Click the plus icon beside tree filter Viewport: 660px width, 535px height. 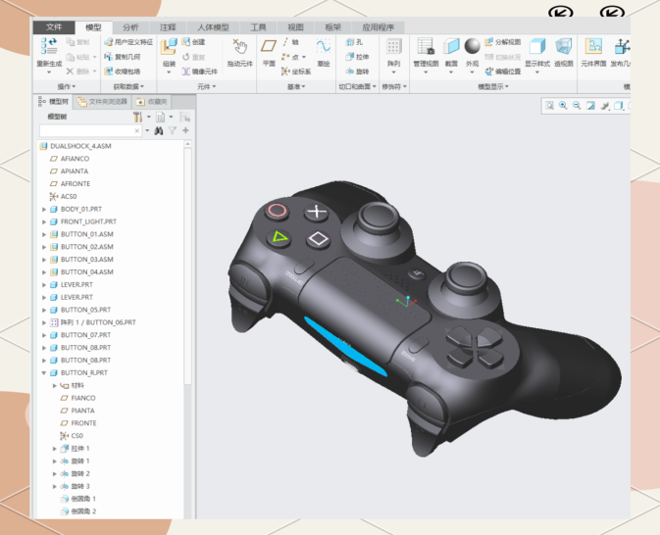point(185,130)
